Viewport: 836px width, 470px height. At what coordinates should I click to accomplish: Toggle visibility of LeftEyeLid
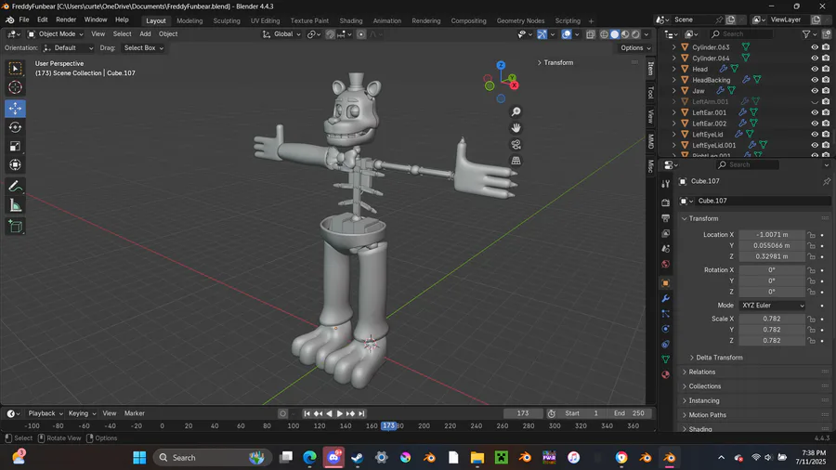pos(814,135)
